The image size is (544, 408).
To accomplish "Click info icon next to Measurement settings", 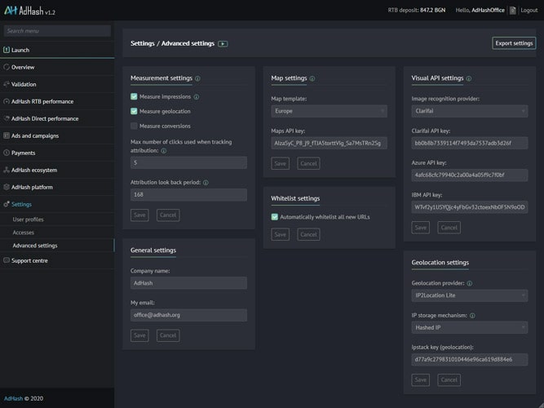I will [x=197, y=79].
